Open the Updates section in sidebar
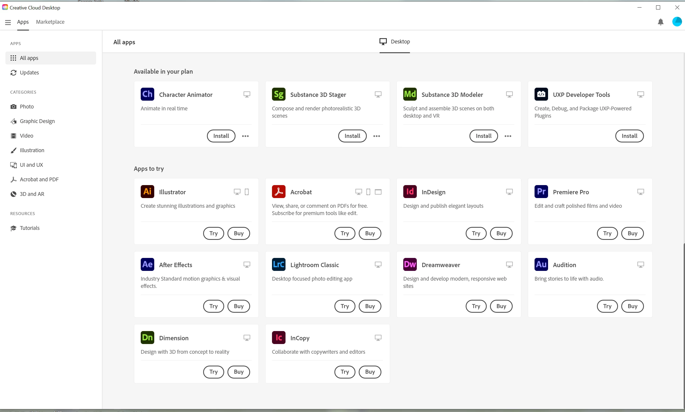Viewport: 685px width, 412px height. 29,73
